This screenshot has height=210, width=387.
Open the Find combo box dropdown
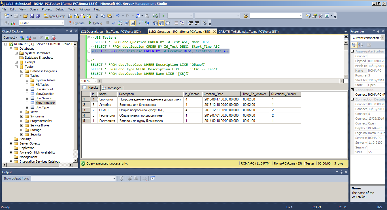[301, 16]
